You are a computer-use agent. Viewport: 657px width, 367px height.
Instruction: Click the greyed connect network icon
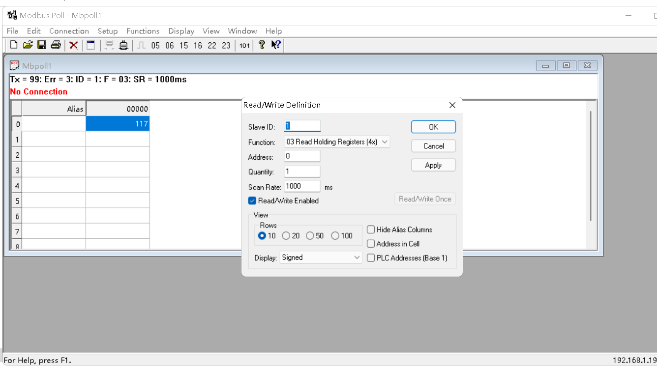pos(109,45)
